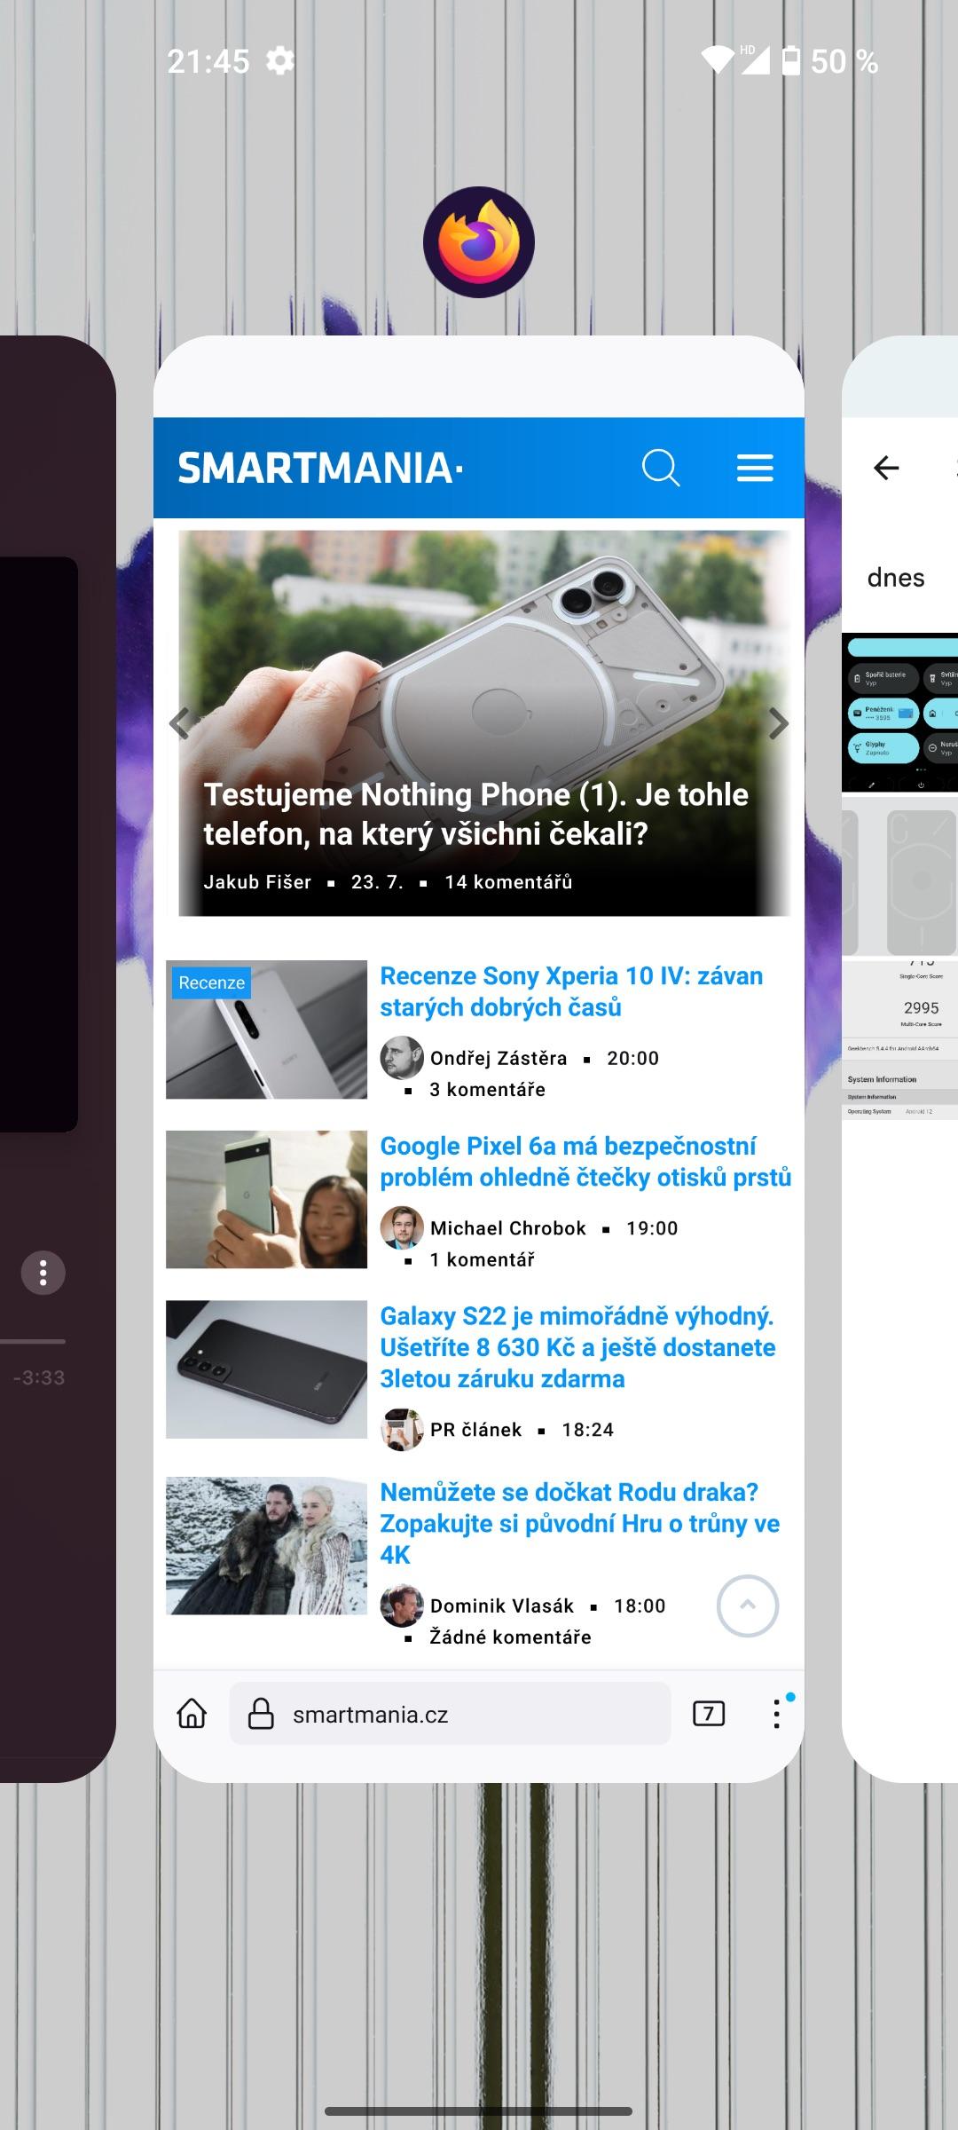Screen dimensions: 958x2130
Task: Tap the 21:45 clock in status bar
Action: [x=208, y=61]
